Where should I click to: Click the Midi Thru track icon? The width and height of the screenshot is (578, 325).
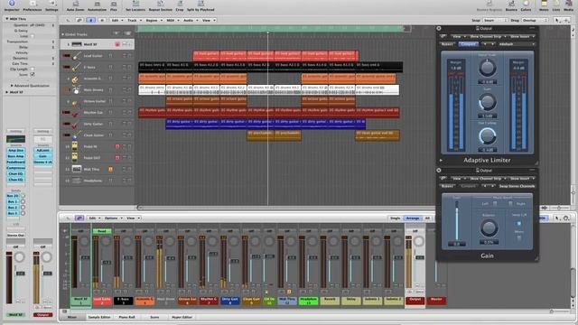(77, 169)
